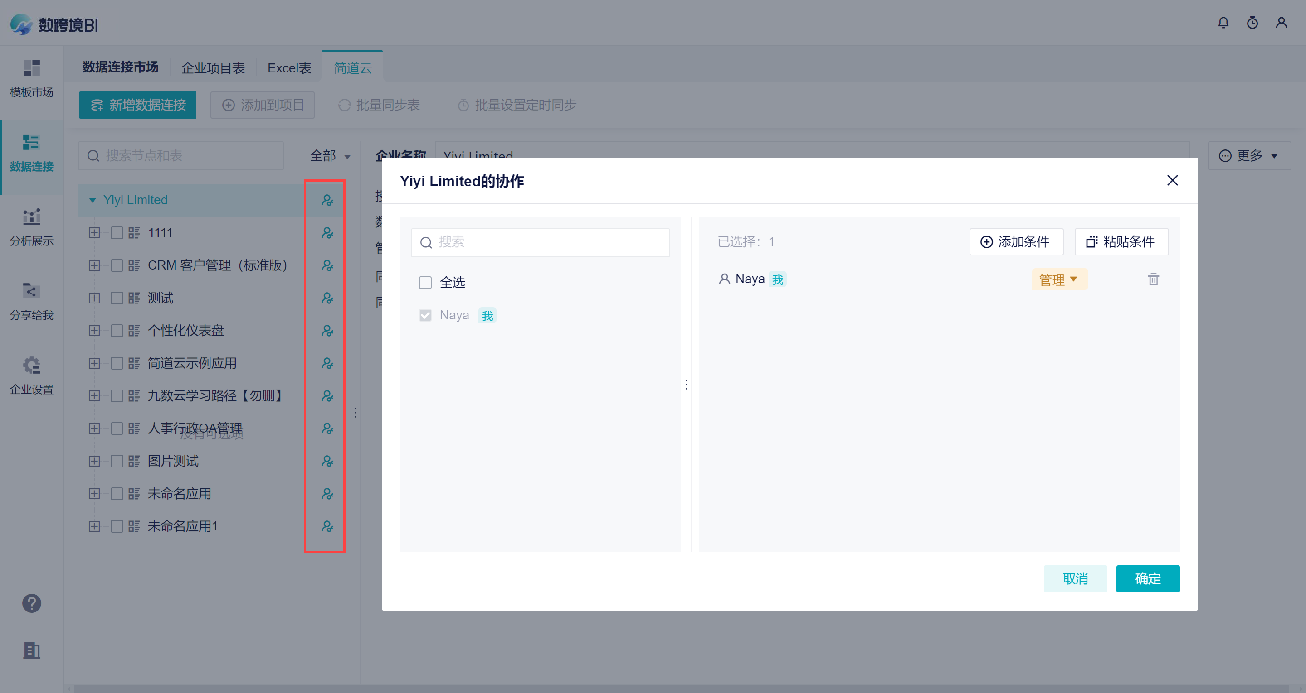This screenshot has height=693, width=1306.
Task: Collapse the Yiyi Limited tree node
Action: (x=92, y=200)
